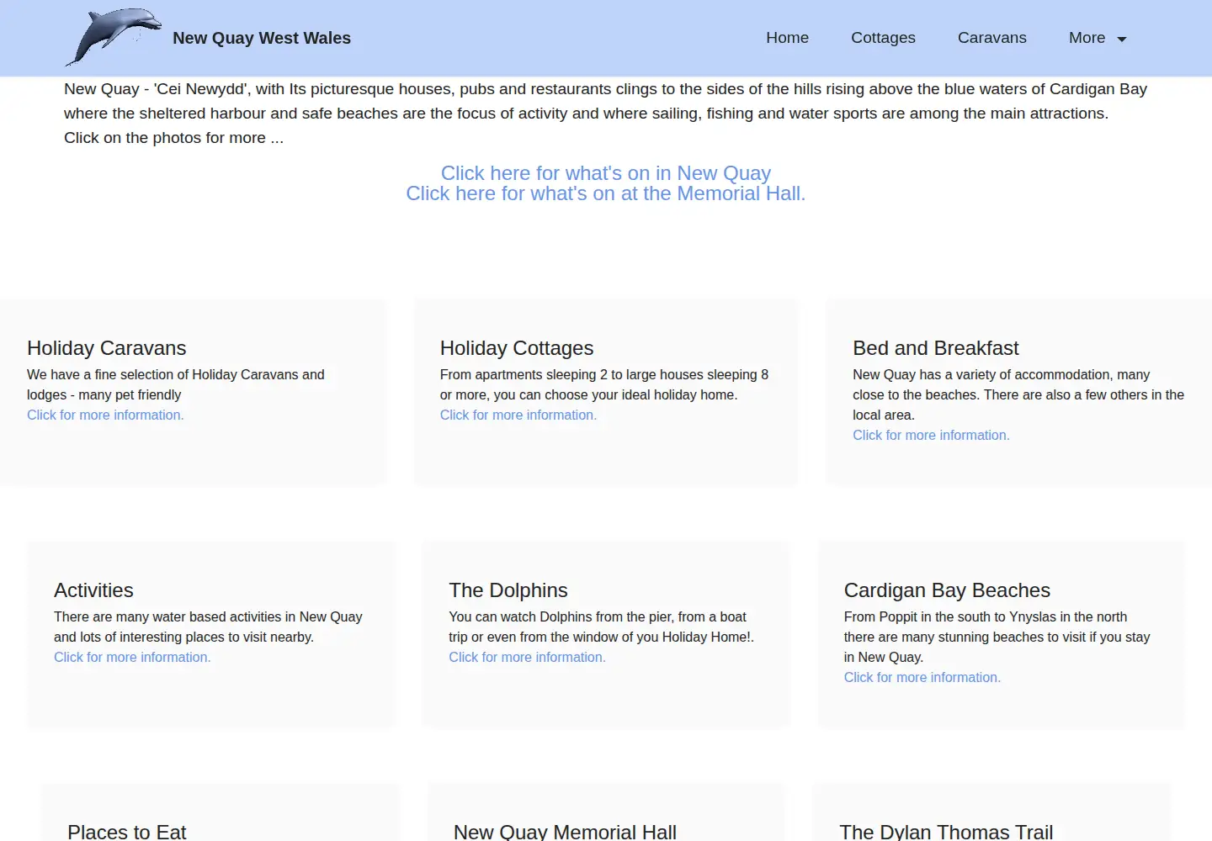Screen dimensions: 1212x841
Task: Click the Beaches description mentioning Poppit and Ynyslas
Action: point(997,637)
